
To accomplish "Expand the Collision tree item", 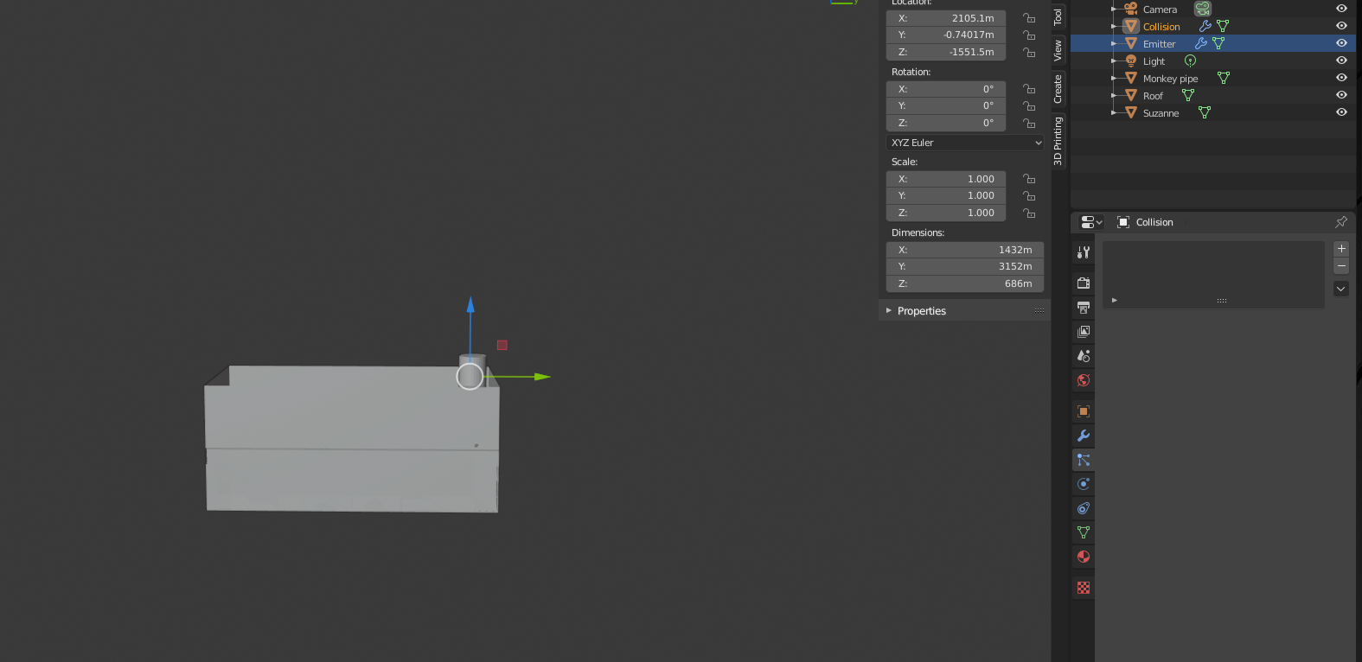I will click(1114, 26).
